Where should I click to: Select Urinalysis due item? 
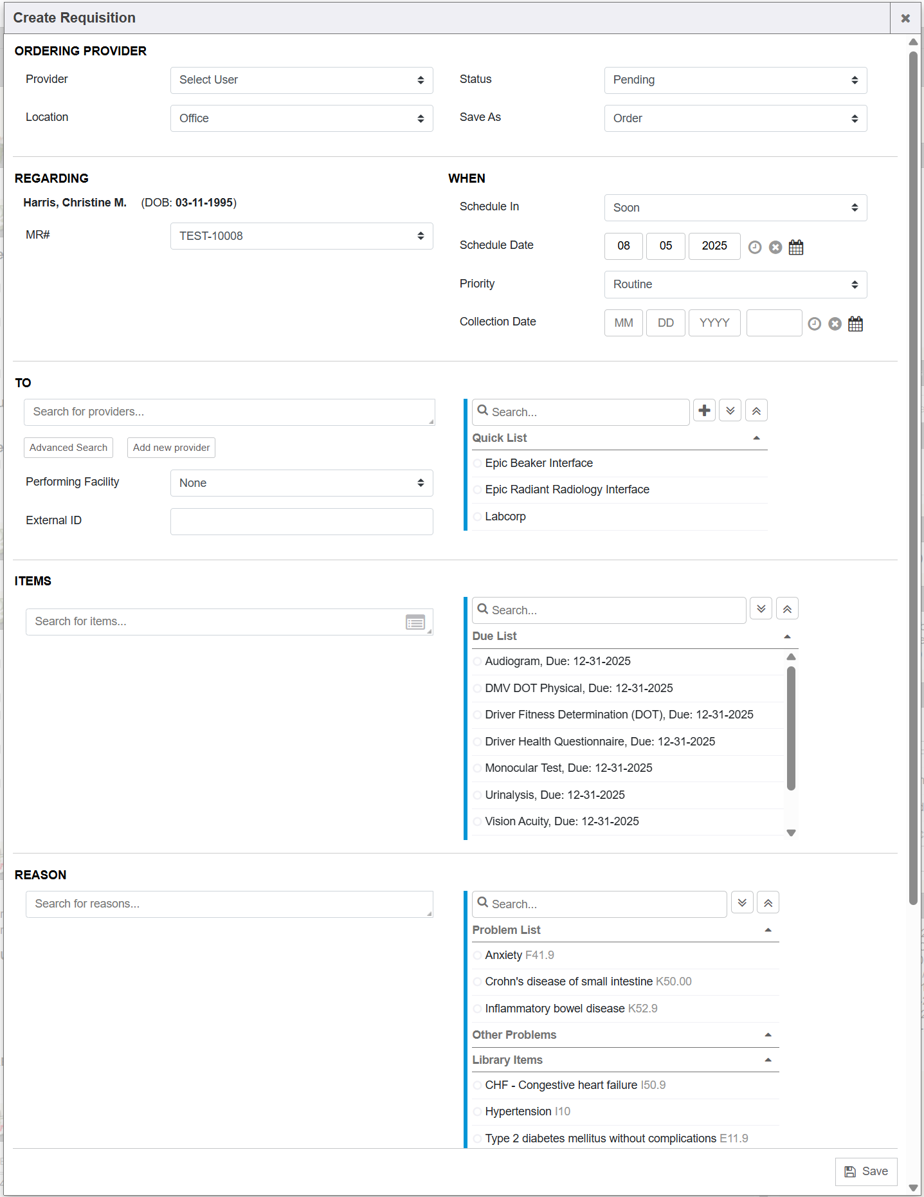click(477, 795)
